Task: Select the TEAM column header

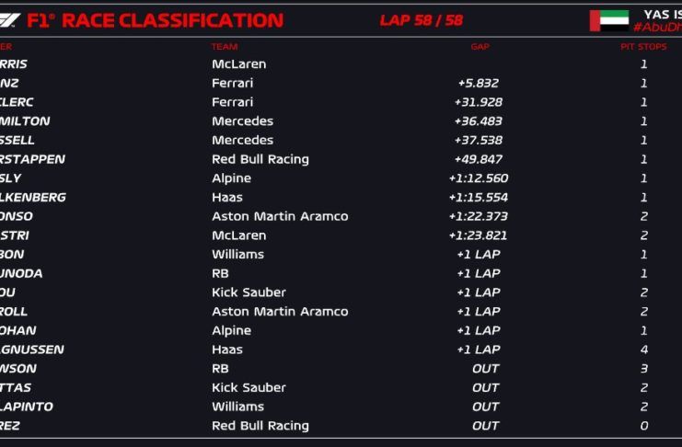Action: (225, 47)
